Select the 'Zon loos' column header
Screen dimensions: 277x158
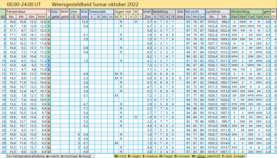180,14
